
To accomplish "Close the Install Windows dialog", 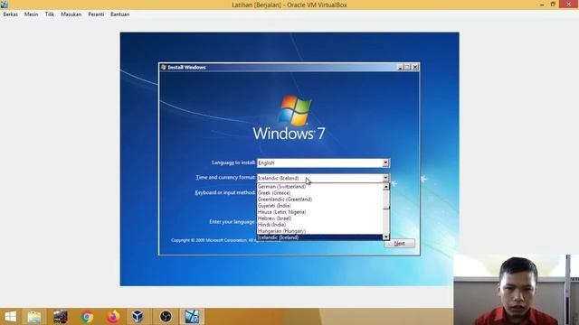I will coord(415,67).
